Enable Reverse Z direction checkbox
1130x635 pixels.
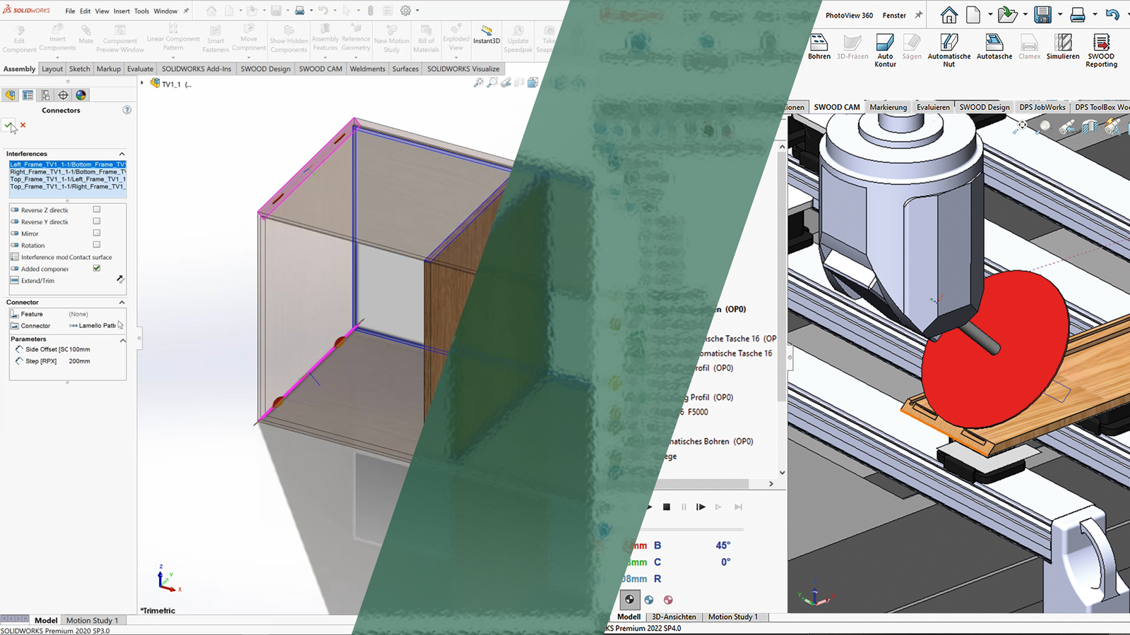[x=97, y=210]
